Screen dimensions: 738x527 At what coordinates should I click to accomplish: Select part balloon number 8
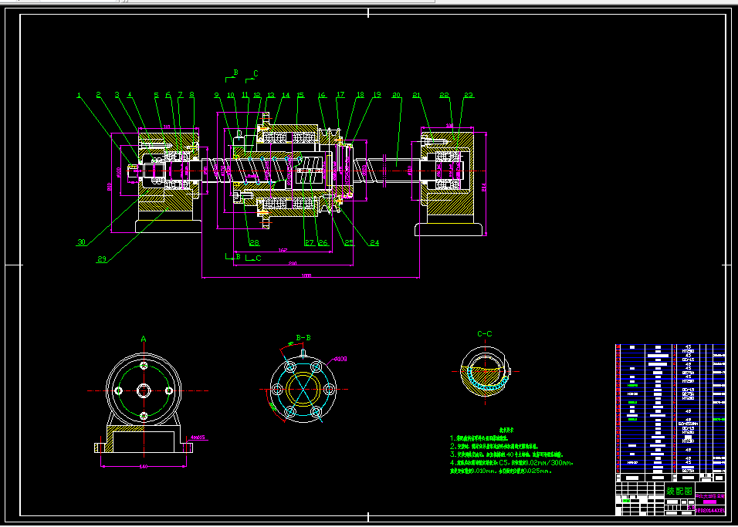click(x=191, y=95)
